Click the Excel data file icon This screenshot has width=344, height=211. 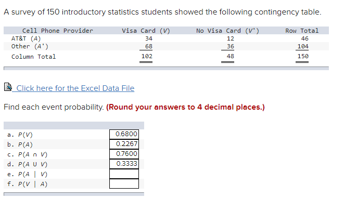7,88
